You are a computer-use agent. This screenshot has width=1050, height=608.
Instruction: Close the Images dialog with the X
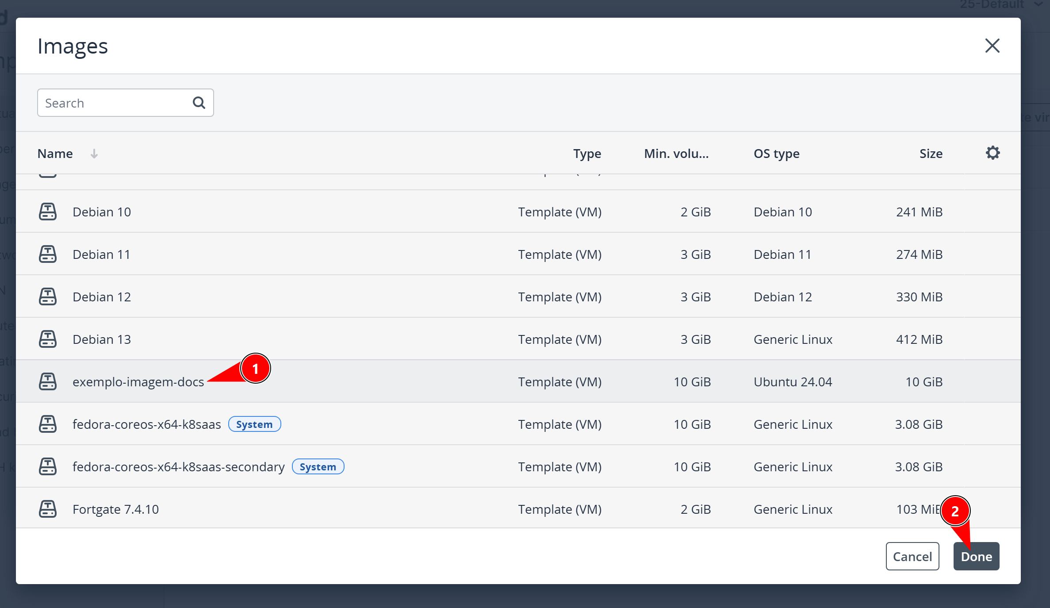click(x=992, y=46)
